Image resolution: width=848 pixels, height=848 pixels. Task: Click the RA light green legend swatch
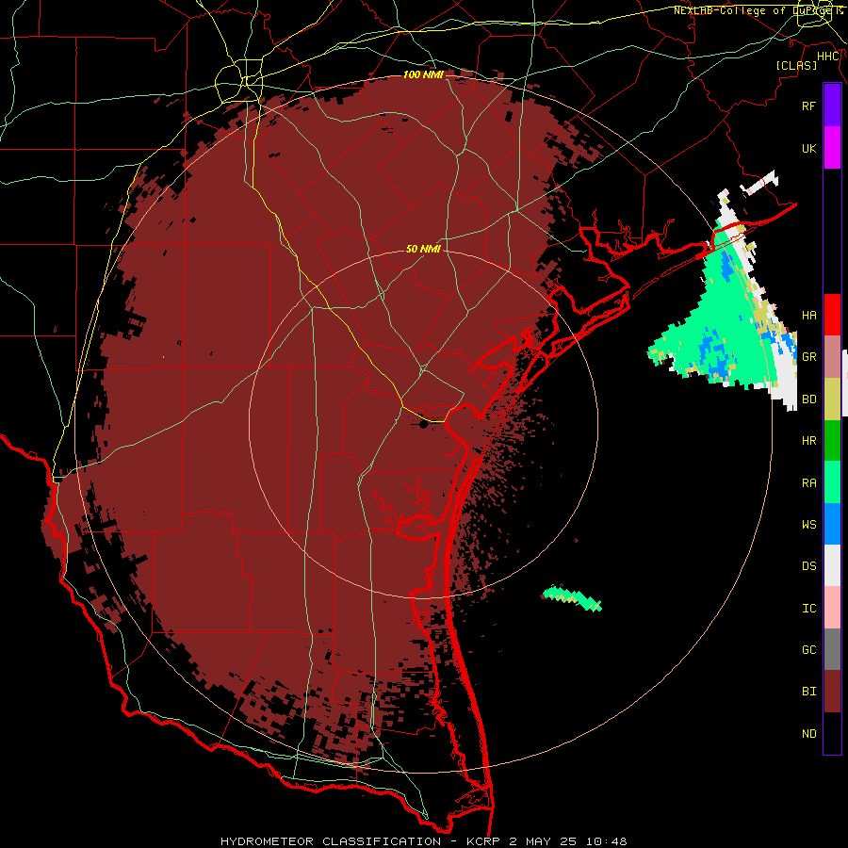tap(832, 482)
